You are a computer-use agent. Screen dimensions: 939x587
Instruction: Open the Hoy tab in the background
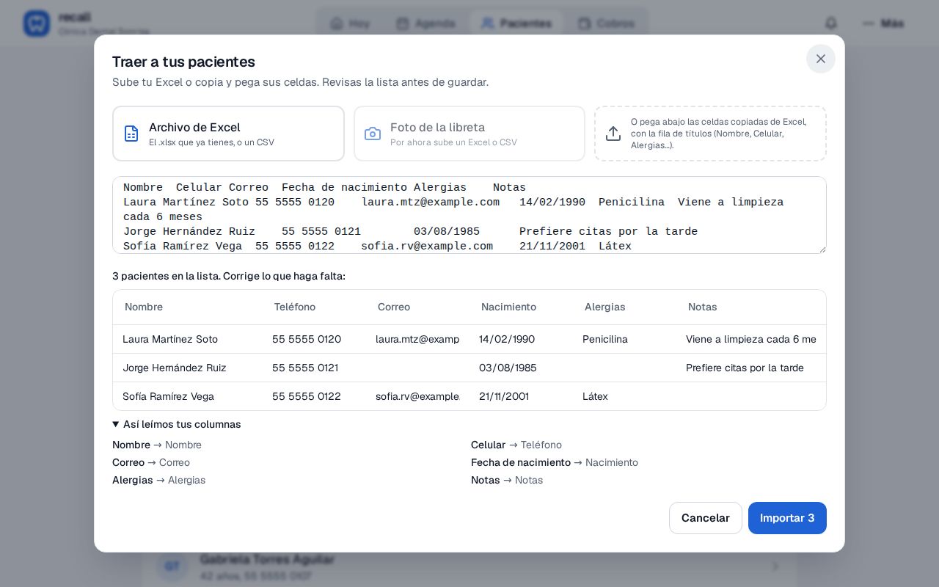pyautogui.click(x=350, y=23)
